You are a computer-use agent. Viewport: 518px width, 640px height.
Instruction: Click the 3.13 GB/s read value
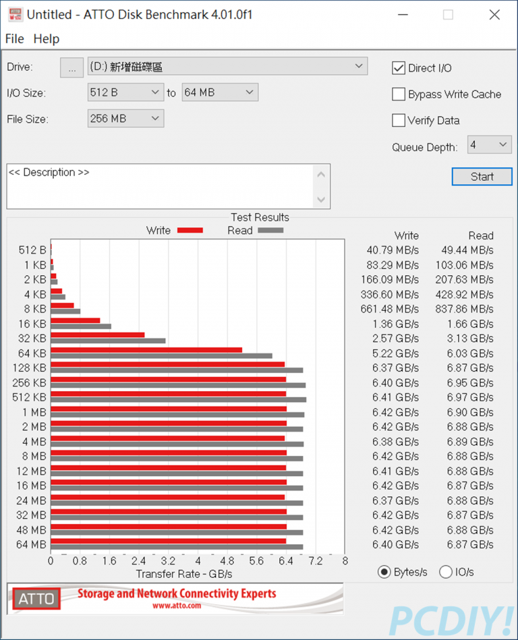[x=470, y=339]
